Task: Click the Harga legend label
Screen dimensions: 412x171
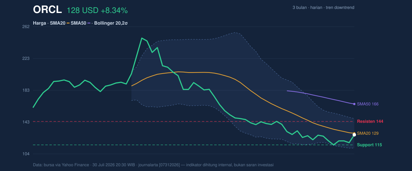Action: tap(40, 23)
